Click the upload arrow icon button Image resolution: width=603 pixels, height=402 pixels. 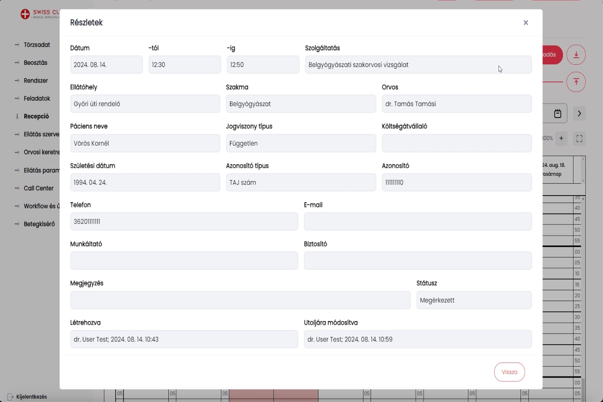(576, 82)
